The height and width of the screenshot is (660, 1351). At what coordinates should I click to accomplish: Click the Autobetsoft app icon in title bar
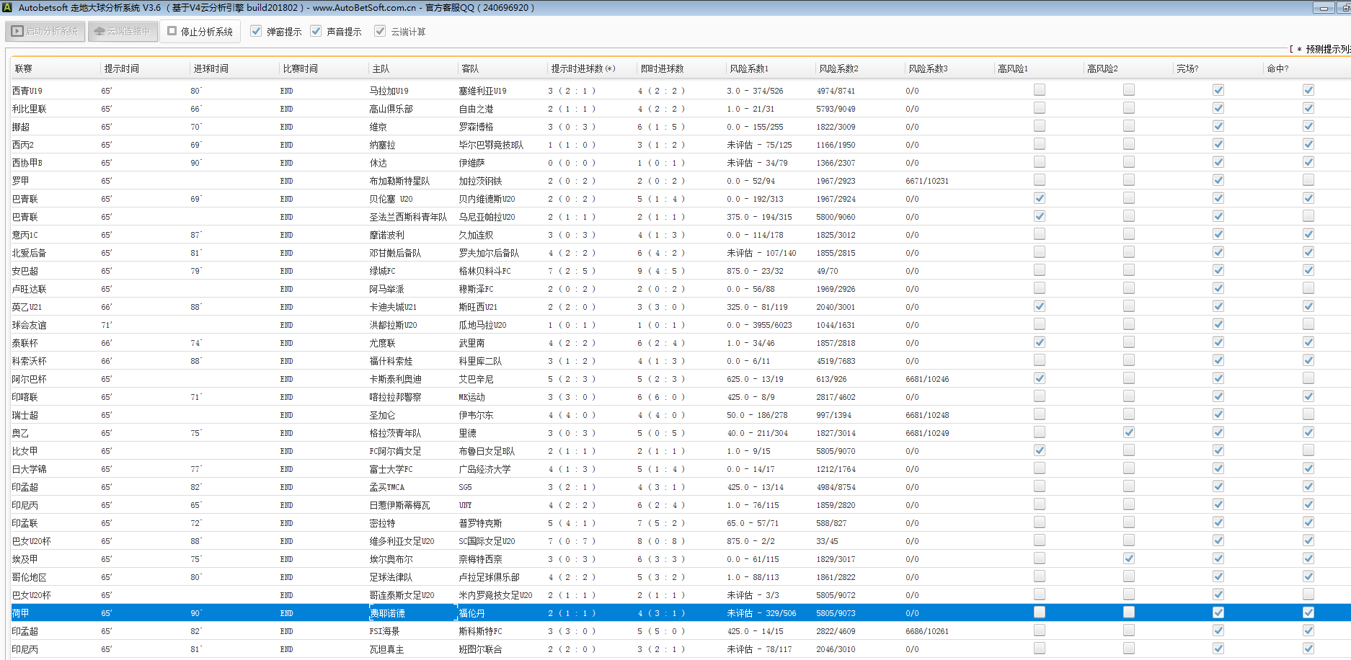pyautogui.click(x=7, y=8)
